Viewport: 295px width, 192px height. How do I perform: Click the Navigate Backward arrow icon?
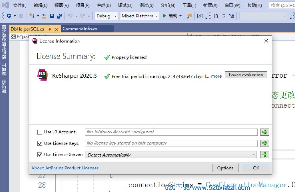[9, 16]
